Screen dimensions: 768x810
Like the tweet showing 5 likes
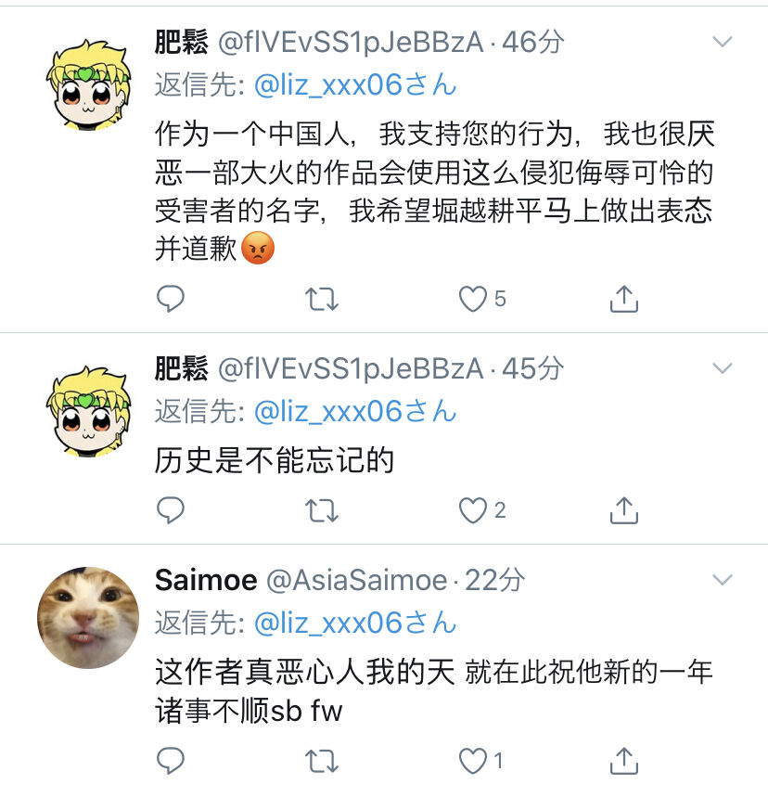pyautogui.click(x=472, y=299)
